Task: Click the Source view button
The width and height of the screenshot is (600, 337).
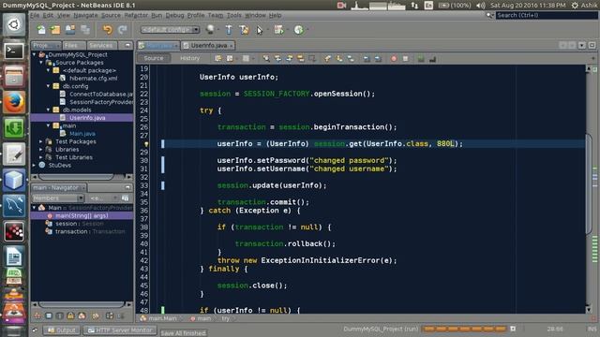Action: (154, 58)
